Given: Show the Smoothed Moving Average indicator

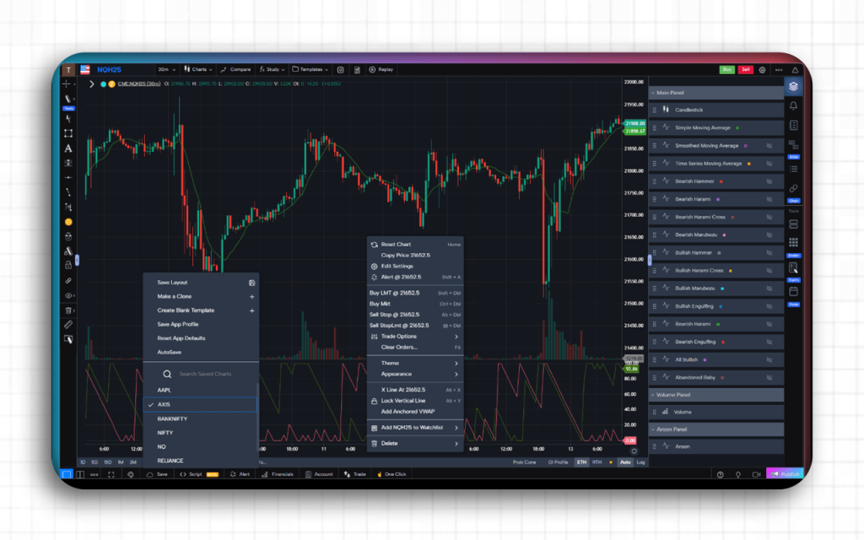Looking at the screenshot, I should [769, 146].
